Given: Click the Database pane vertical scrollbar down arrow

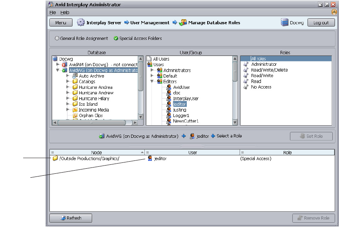Looking at the screenshot, I should point(140,117).
